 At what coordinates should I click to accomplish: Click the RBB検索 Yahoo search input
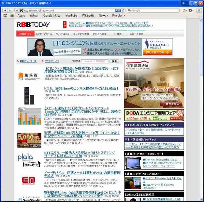[95, 61]
